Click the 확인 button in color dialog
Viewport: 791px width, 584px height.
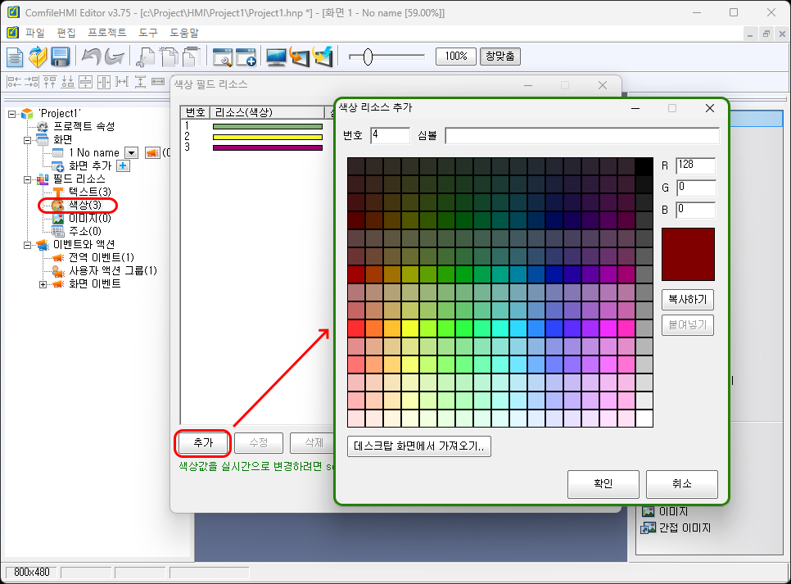point(603,484)
